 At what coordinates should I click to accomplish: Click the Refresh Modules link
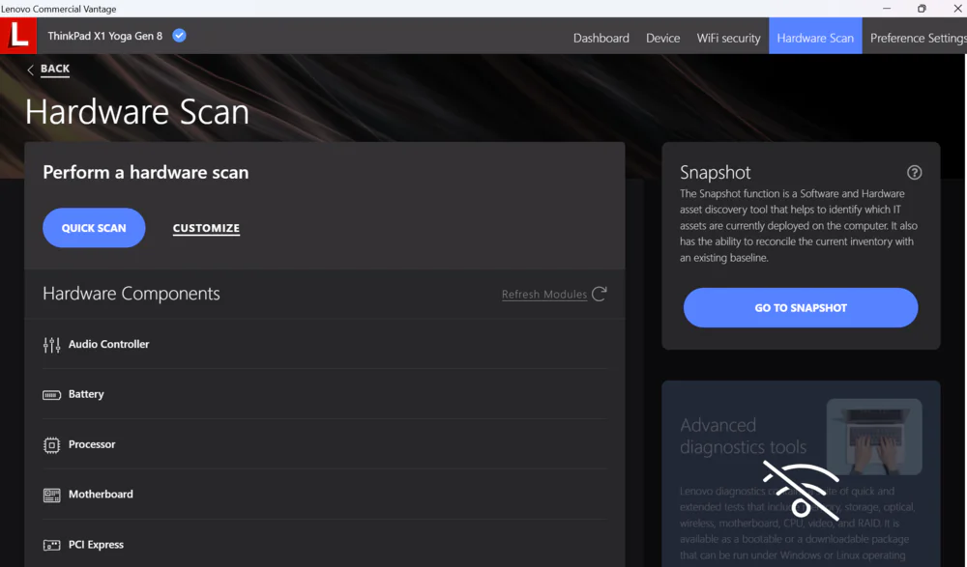tap(543, 295)
